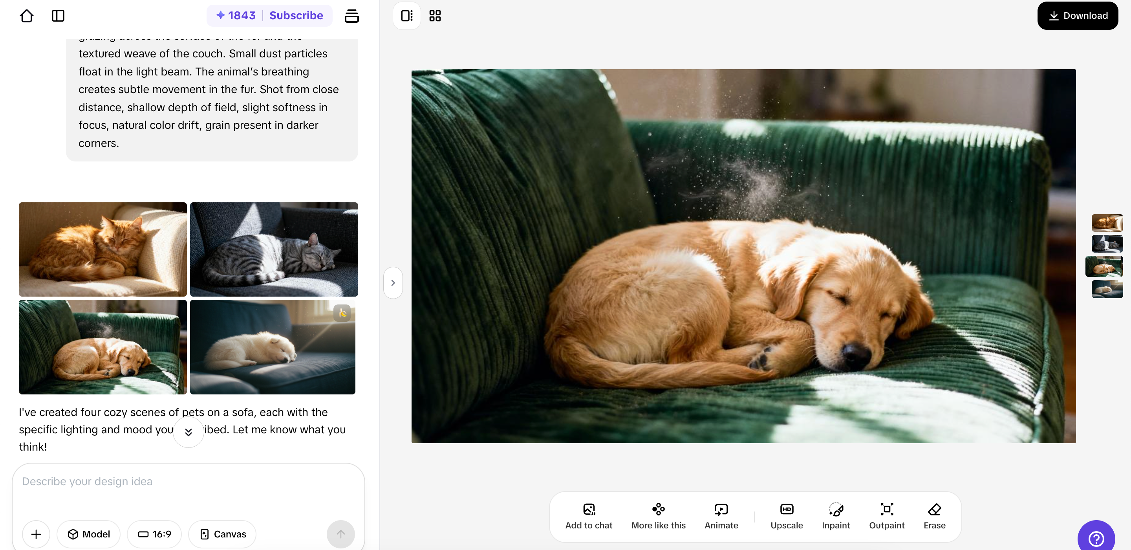Select More like this for variations

click(658, 516)
